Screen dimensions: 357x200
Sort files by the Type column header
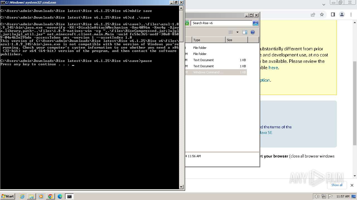pos(208,40)
